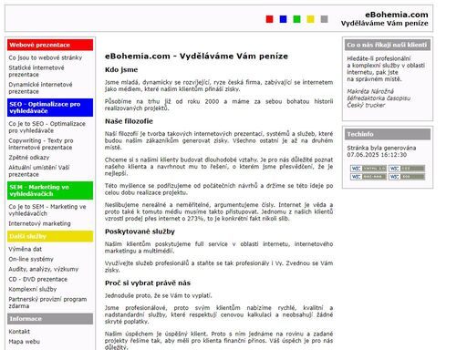Open the Internetový marketing link

(x=39, y=223)
